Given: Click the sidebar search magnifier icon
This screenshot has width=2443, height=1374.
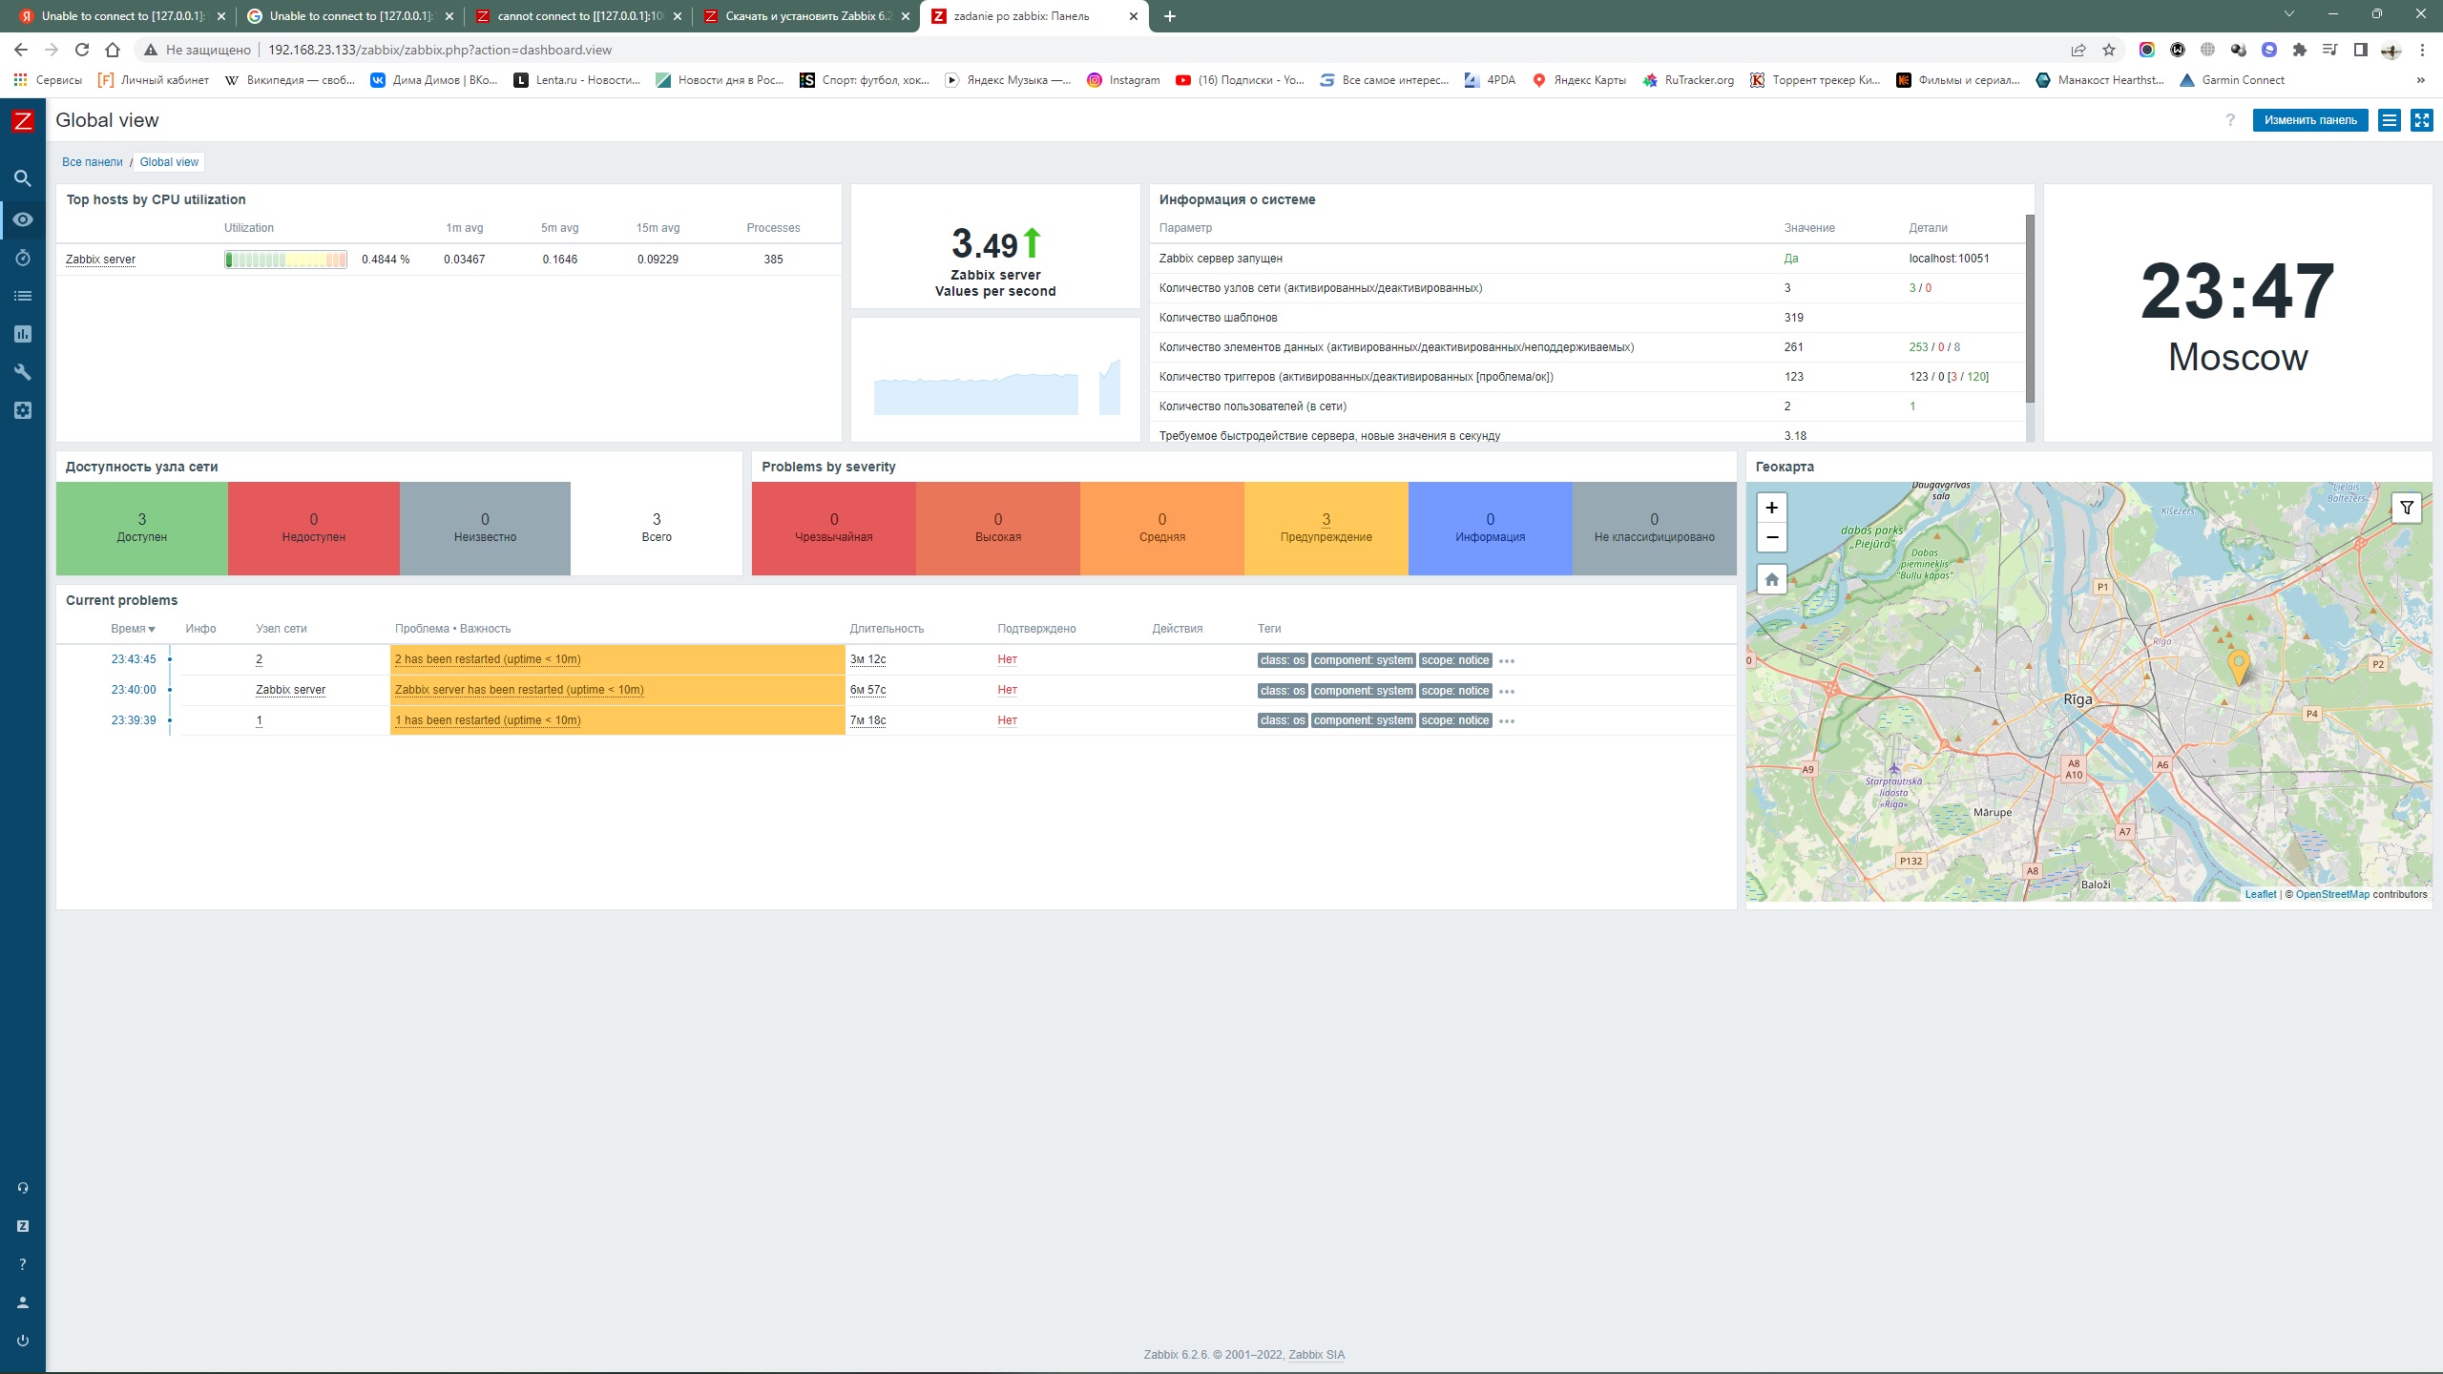Looking at the screenshot, I should [x=23, y=178].
